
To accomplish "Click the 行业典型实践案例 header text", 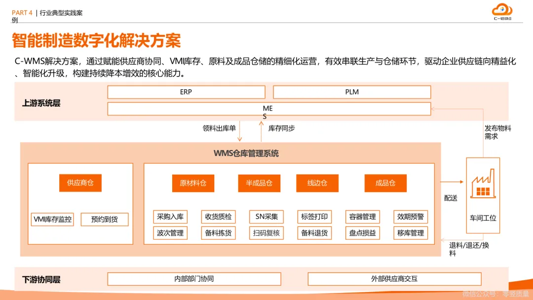I will [x=47, y=16].
